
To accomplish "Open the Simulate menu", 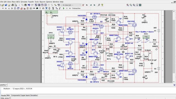I will point(24,2).
